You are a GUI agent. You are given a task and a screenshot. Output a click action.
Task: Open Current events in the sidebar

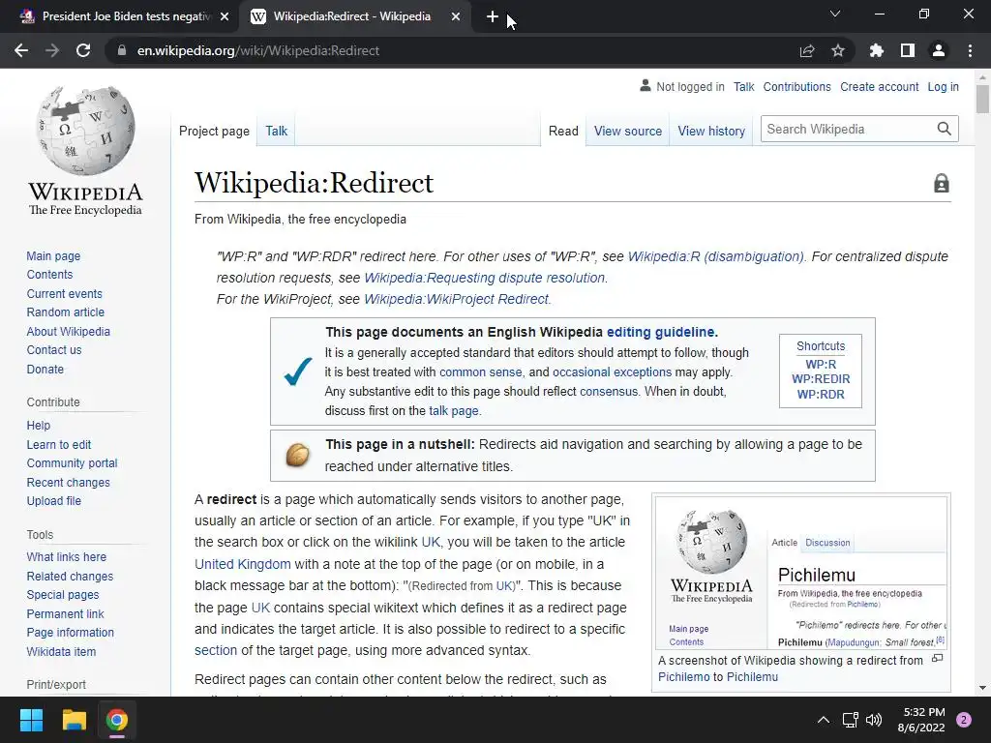pos(64,294)
